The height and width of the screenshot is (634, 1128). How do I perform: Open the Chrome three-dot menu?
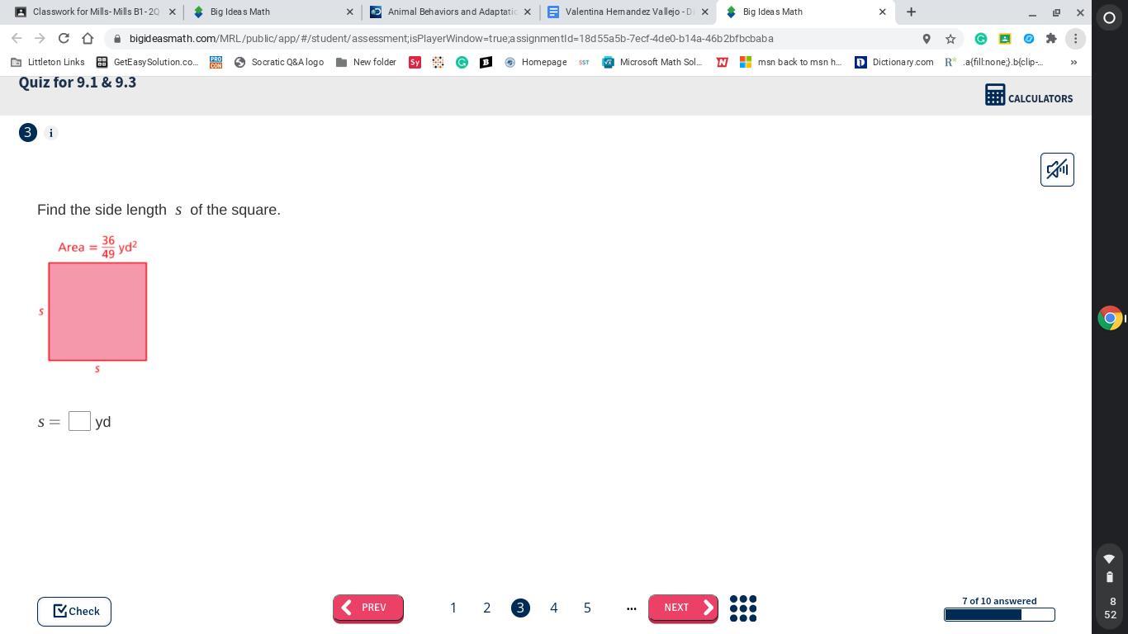pos(1075,39)
